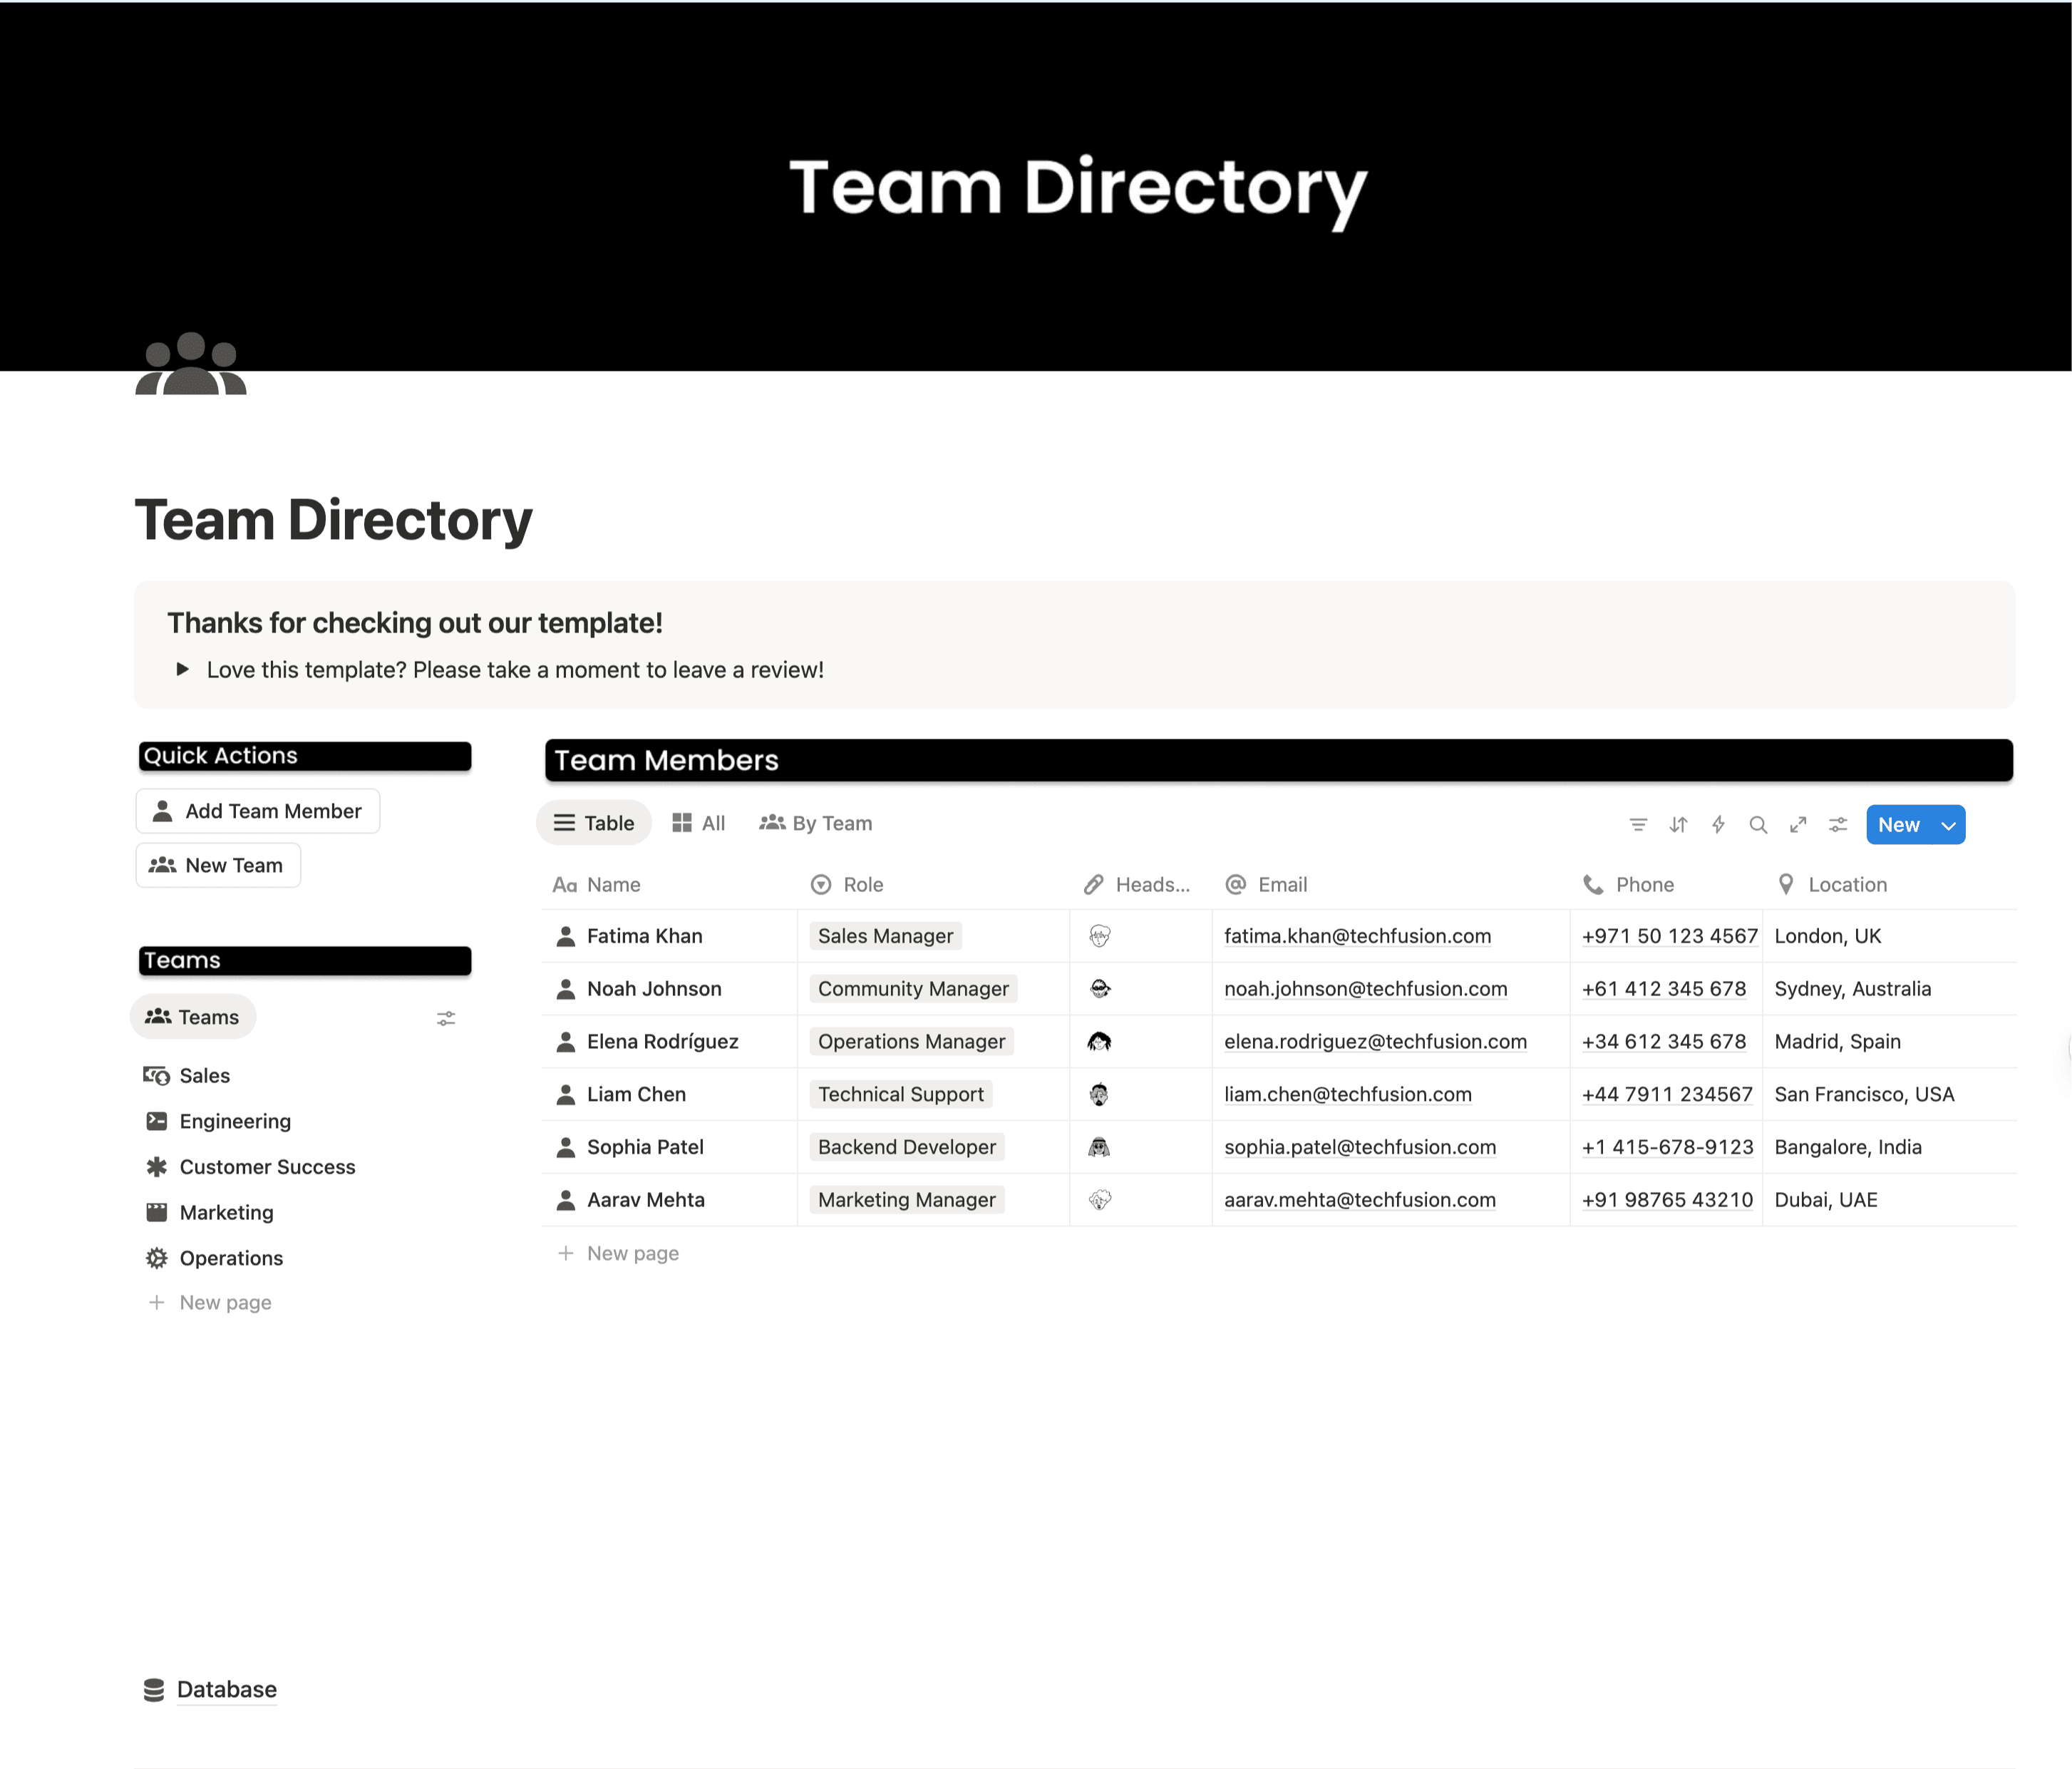Open automations lightning bolt icon
This screenshot has height=1769, width=2072.
[1718, 824]
